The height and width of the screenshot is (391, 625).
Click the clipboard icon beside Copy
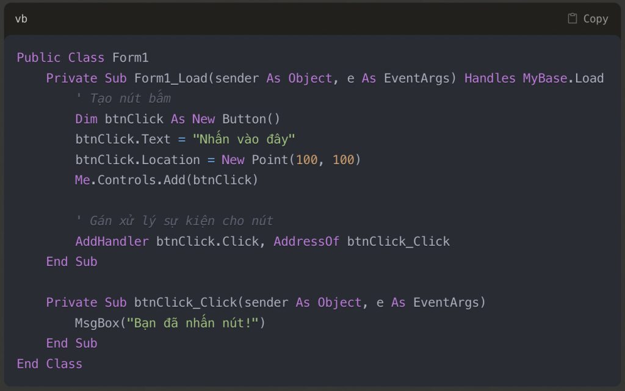point(571,18)
